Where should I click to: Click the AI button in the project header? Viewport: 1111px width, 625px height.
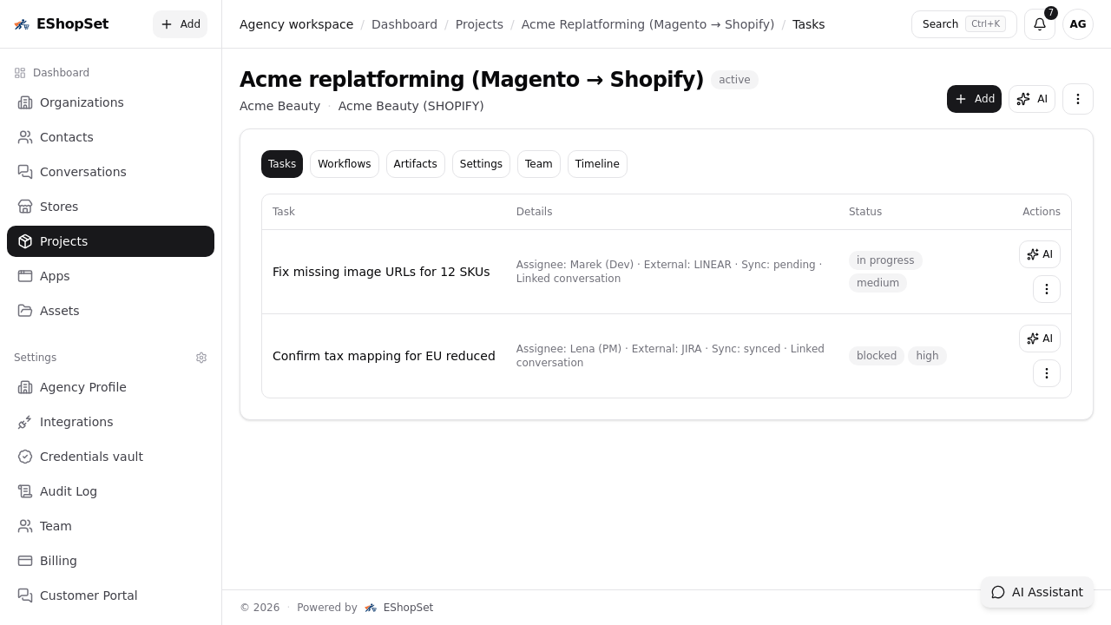point(1032,99)
